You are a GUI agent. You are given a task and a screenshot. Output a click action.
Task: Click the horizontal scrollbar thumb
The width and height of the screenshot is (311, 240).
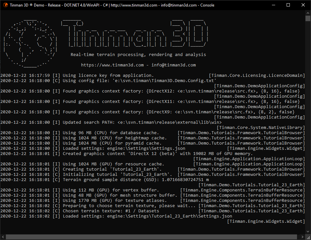151,237
